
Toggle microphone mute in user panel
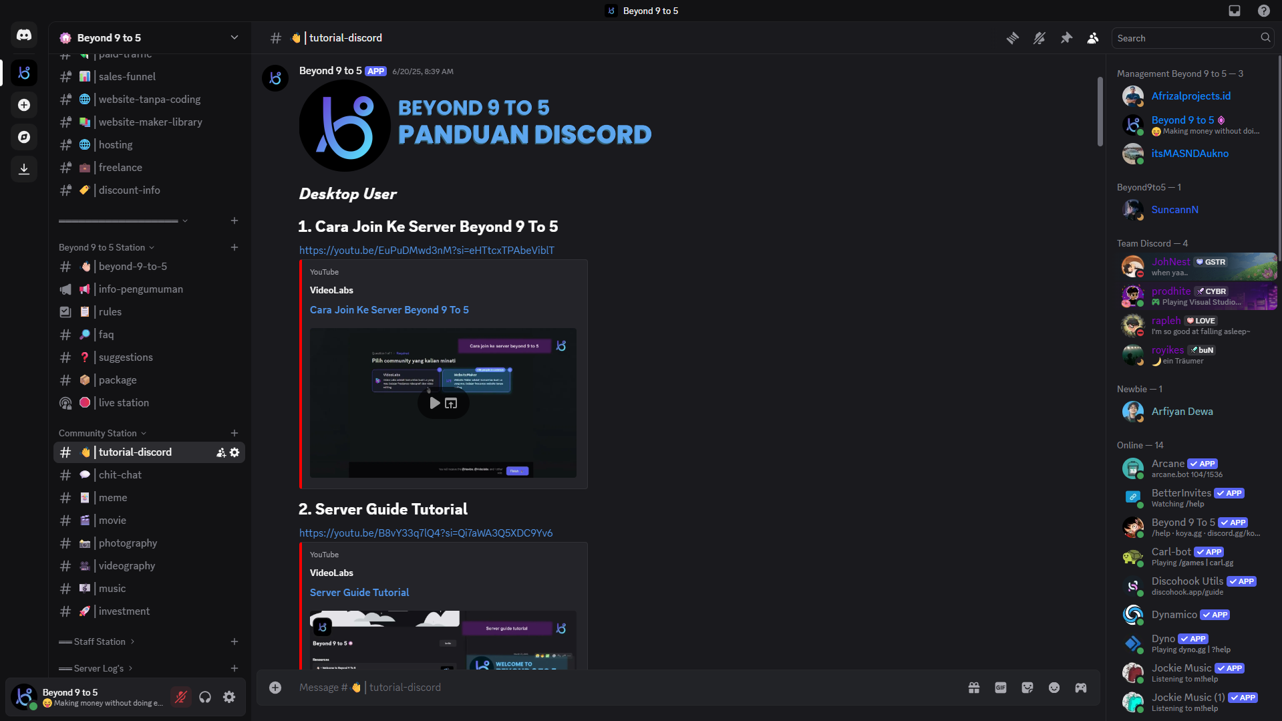180,697
